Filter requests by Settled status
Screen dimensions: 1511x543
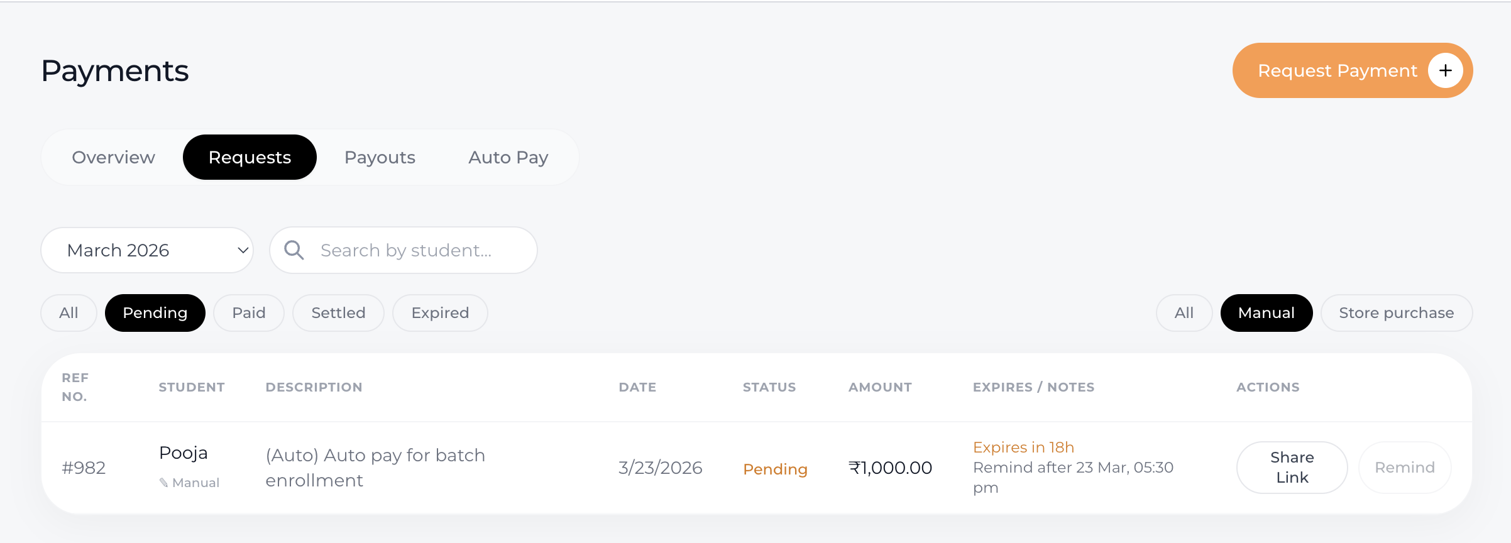338,313
